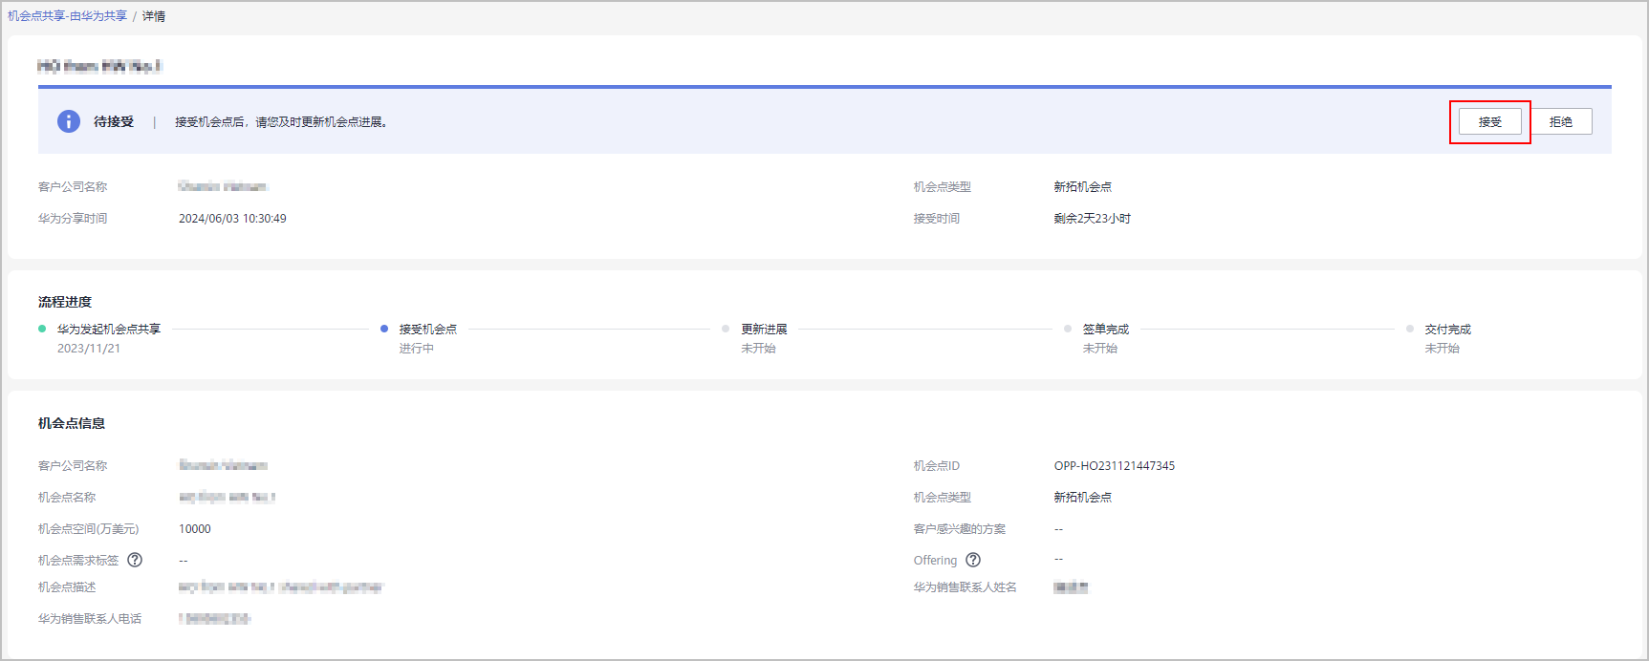1649x661 pixels.
Task: Click the 华为分享时间 value 2024/06/03 10:30:49
Action: click(232, 219)
